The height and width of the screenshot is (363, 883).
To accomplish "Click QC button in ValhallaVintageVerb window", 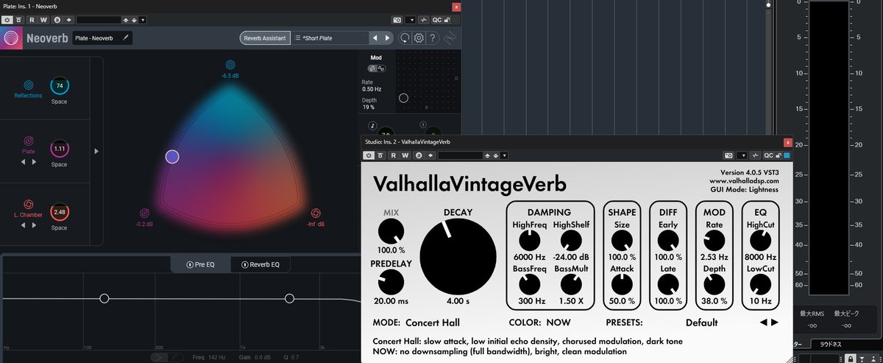I will point(767,155).
